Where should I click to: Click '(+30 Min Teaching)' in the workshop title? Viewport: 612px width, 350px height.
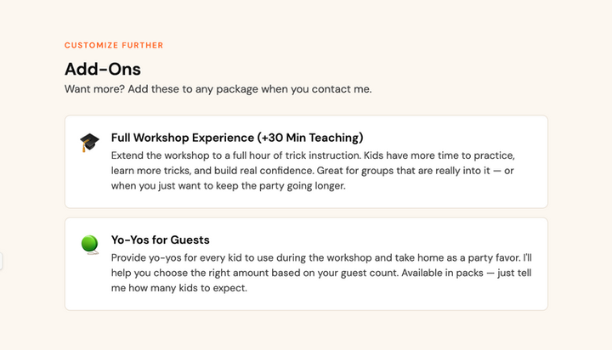click(x=310, y=138)
